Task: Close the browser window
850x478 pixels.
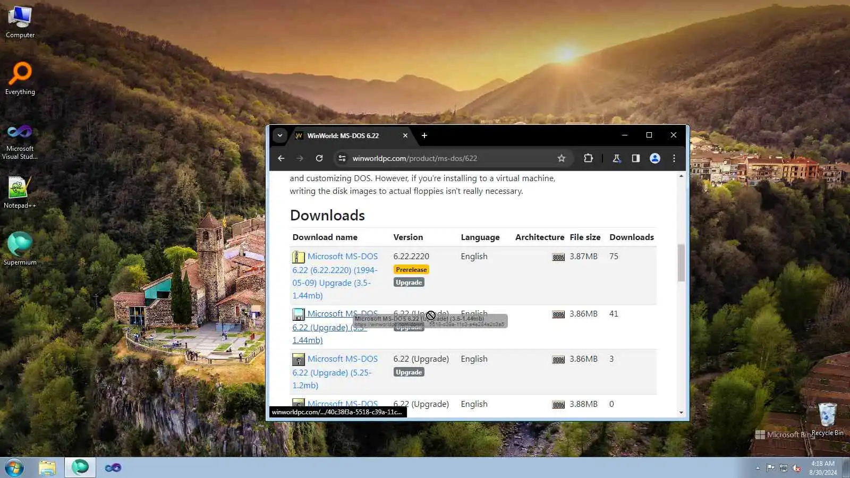Action: click(674, 135)
